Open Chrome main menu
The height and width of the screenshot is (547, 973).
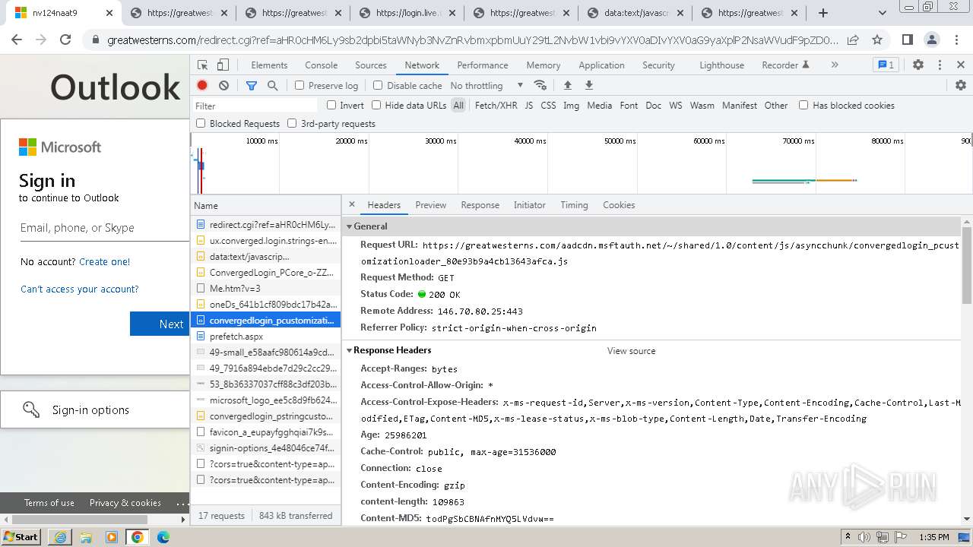coord(956,40)
